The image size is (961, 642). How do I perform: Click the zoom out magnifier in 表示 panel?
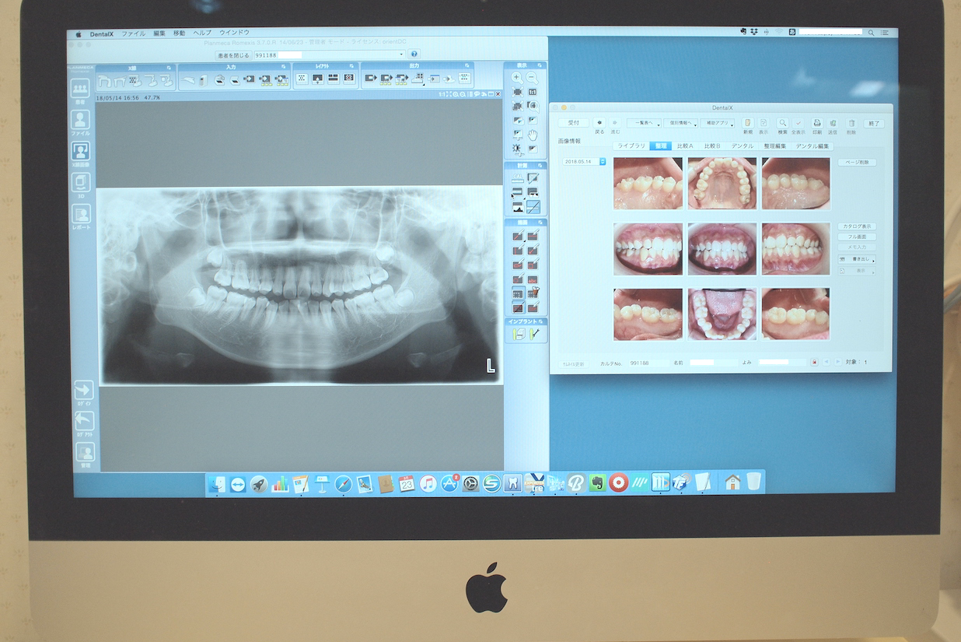click(x=532, y=78)
